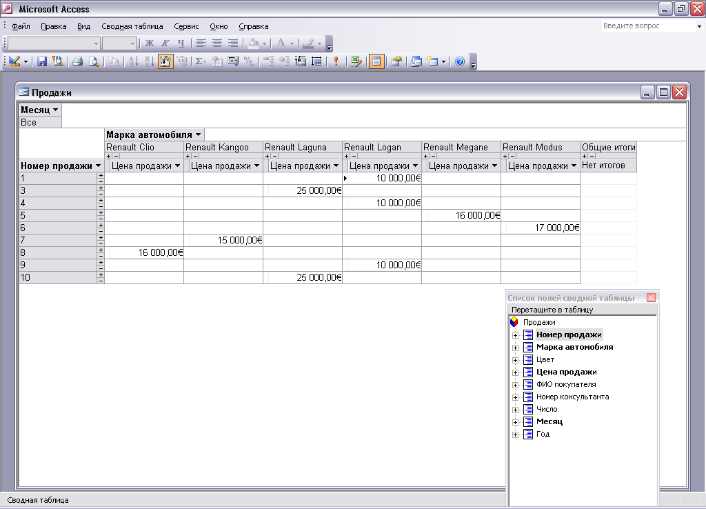The height and width of the screenshot is (509, 706).
Task: Click Renault Kangoo column header
Action: [x=223, y=148]
